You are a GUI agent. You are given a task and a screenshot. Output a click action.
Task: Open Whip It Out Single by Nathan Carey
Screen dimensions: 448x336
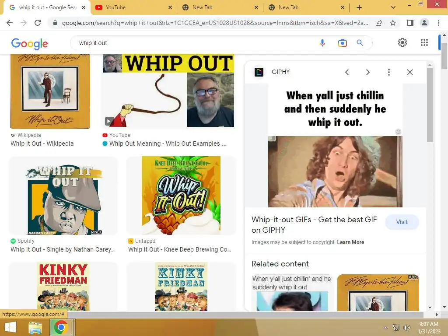(63, 249)
